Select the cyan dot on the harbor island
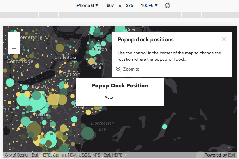This screenshot has height=159, width=239. pos(165,127)
